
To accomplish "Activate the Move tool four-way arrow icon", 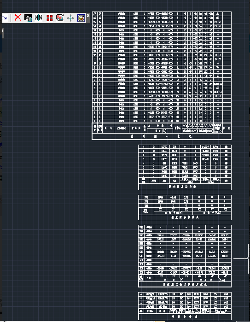I will (70, 18).
